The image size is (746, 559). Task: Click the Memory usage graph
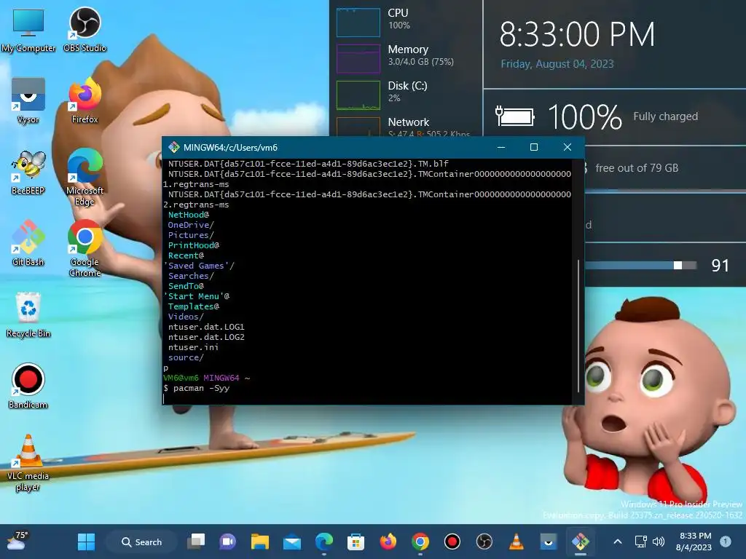click(358, 58)
